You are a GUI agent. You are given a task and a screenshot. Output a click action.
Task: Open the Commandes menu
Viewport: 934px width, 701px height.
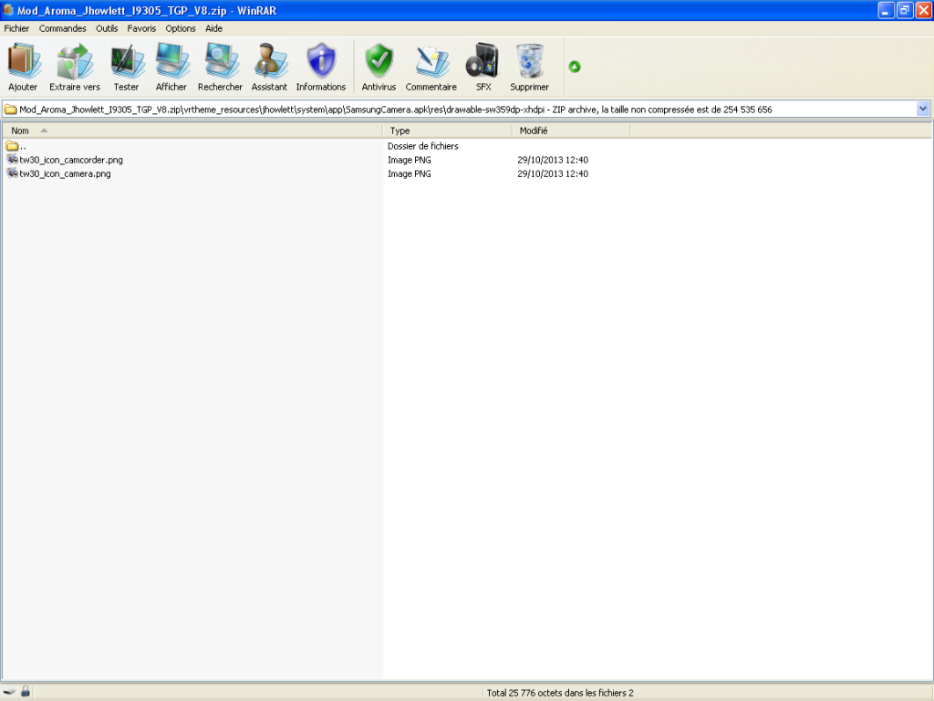[x=63, y=28]
